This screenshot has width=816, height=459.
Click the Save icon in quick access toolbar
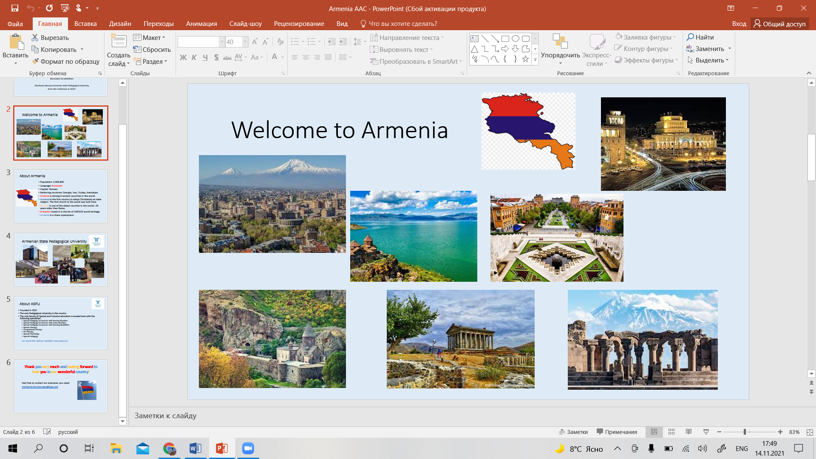click(x=14, y=8)
